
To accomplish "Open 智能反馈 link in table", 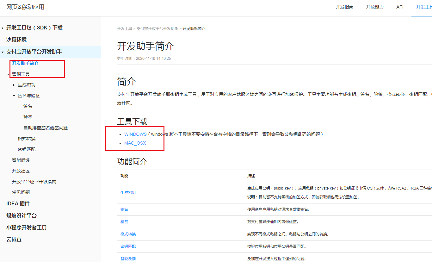I will (x=128, y=259).
